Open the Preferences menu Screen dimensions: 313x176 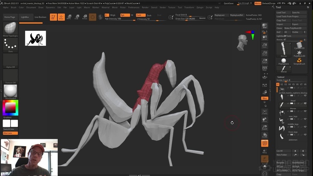pos(133,7)
